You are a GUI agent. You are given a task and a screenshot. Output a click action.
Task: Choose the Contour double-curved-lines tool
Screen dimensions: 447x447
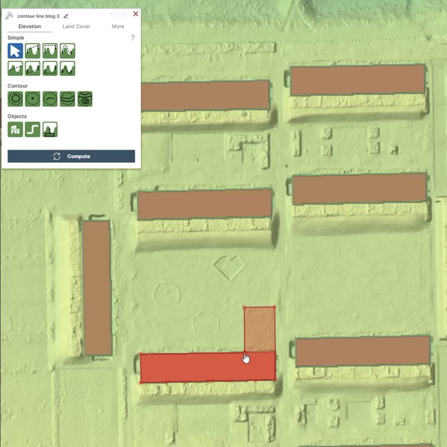tap(67, 98)
